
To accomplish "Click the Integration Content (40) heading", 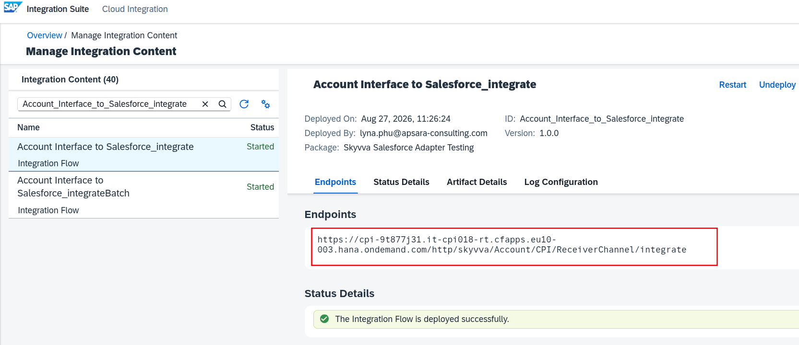I will point(70,80).
